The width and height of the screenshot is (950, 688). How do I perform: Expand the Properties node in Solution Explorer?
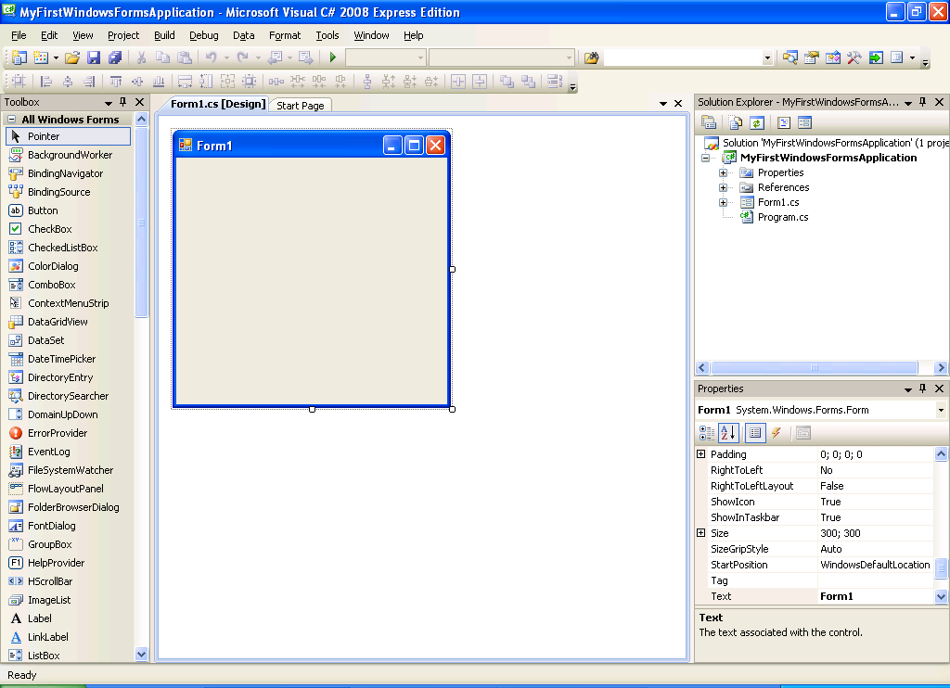[723, 172]
